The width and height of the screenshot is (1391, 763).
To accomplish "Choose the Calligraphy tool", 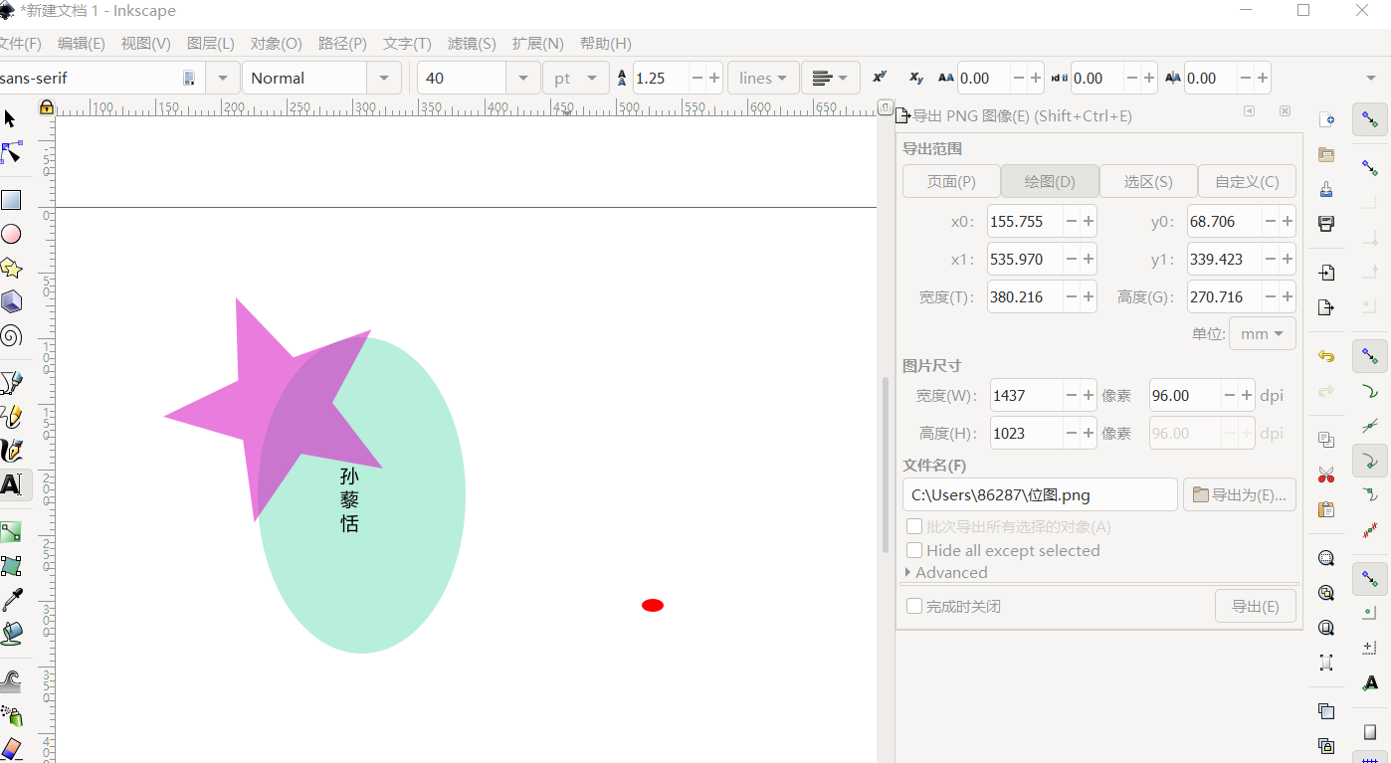I will (x=11, y=451).
